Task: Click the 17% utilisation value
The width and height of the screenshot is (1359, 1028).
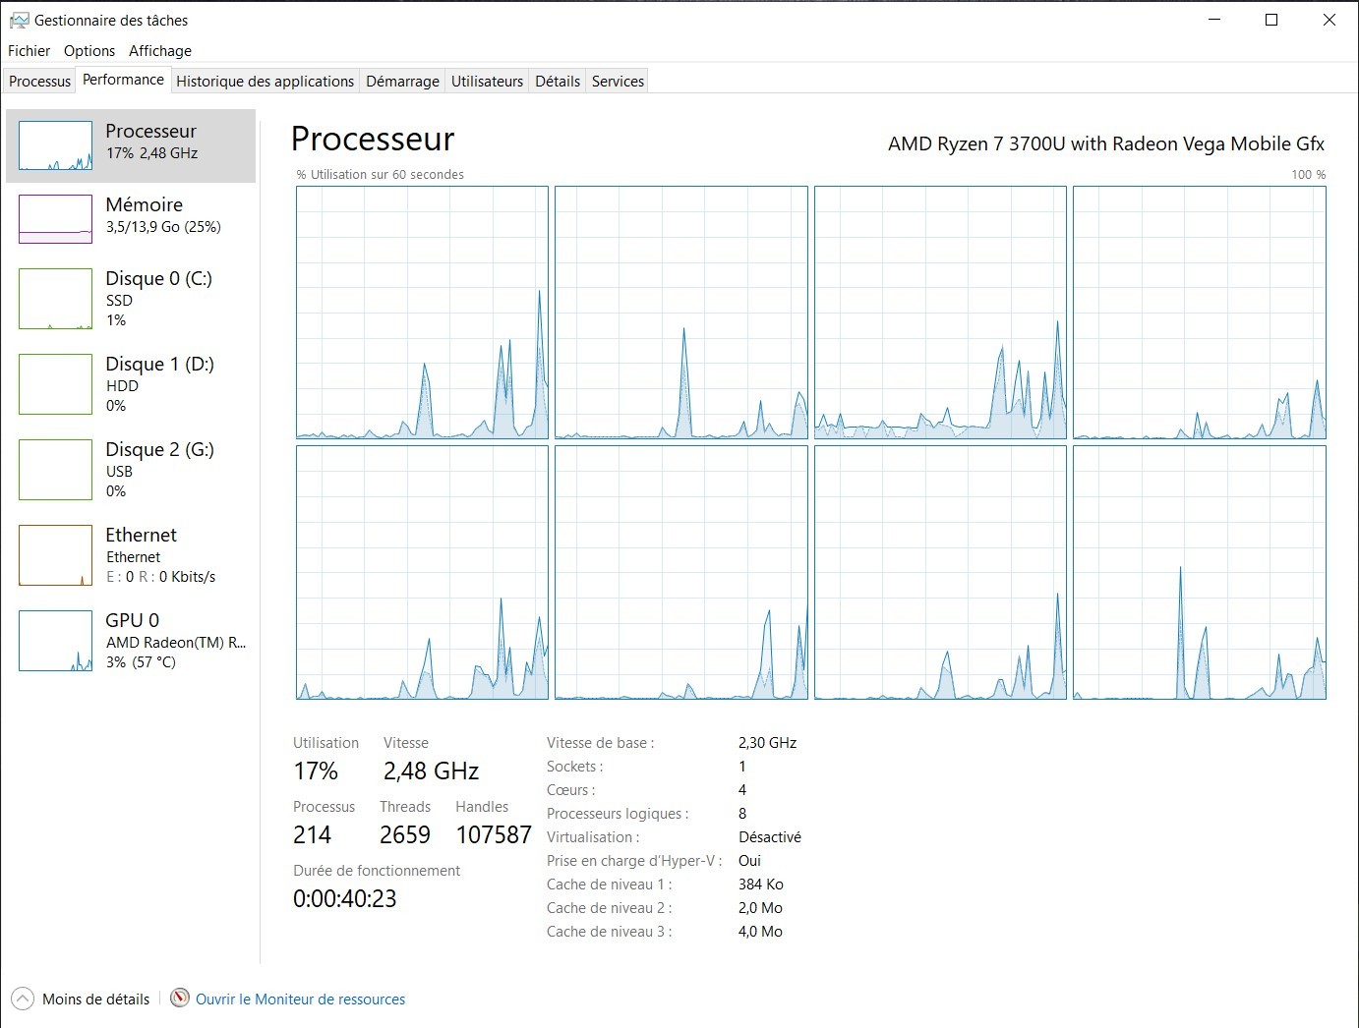Action: tap(316, 771)
